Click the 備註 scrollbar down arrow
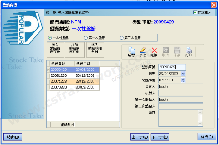This screenshot has height=145, width=219. tap(200, 123)
